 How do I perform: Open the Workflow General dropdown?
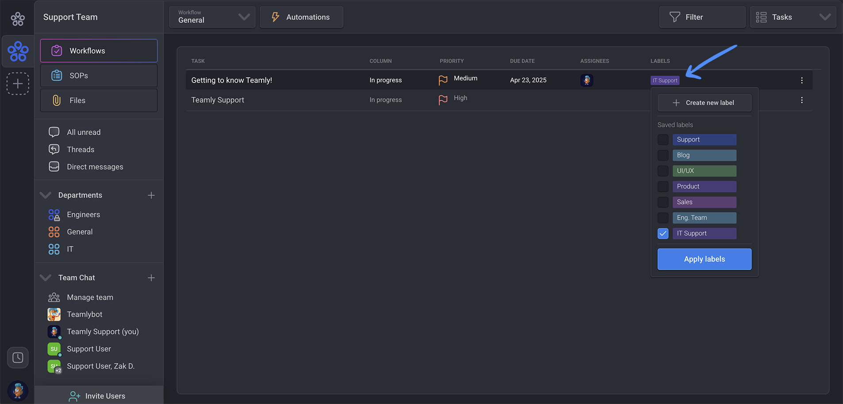point(212,17)
